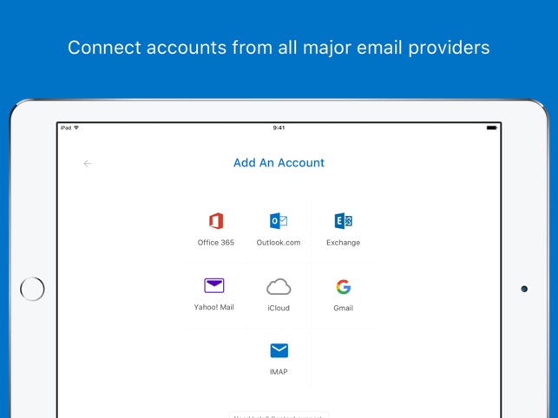The width and height of the screenshot is (558, 418).
Task: Click the battery status icon
Action: point(491,127)
